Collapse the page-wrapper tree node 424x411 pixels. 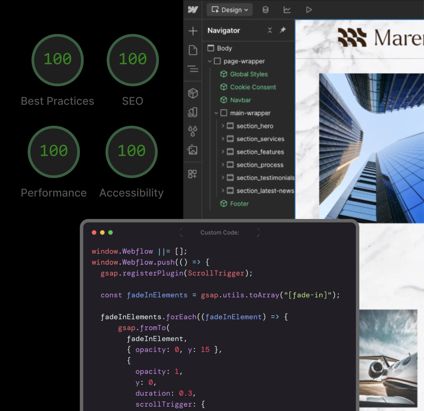coord(209,61)
